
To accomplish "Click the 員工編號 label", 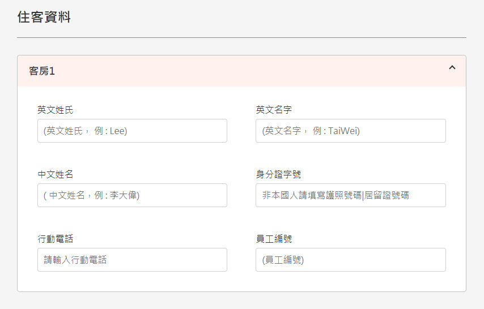I will (x=274, y=239).
